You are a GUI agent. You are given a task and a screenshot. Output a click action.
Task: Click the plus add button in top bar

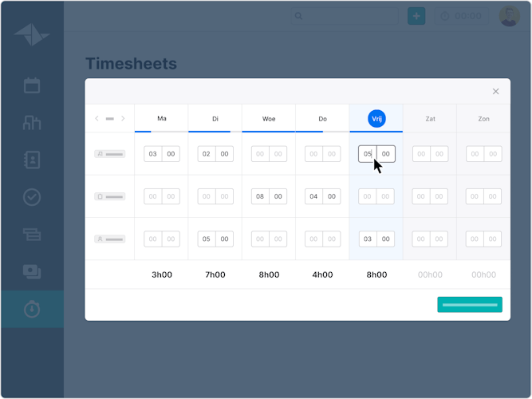(x=416, y=16)
